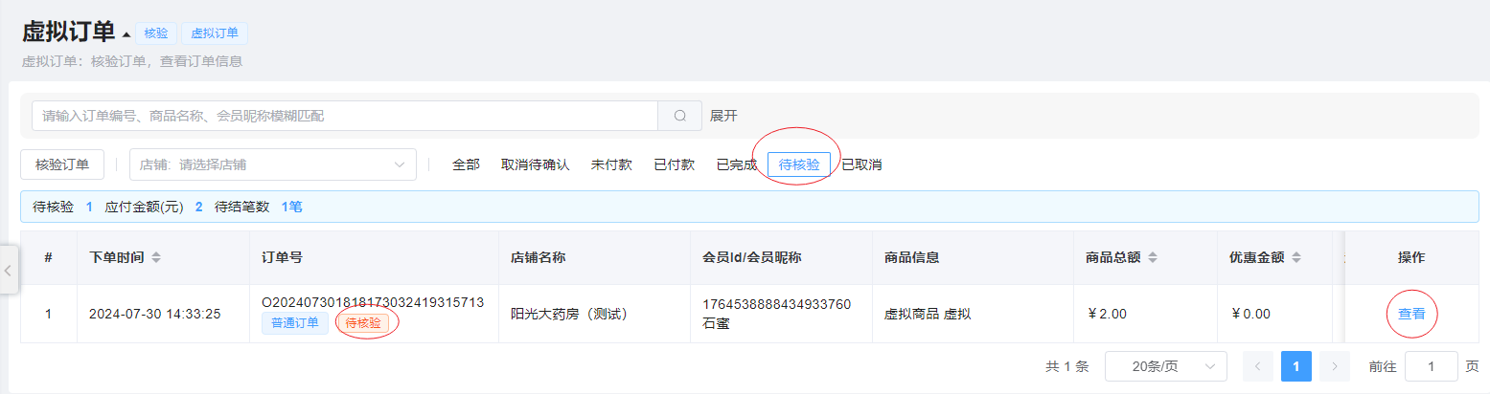The width and height of the screenshot is (1490, 394).
Task: Click the search magnifier icon button
Action: coord(680,116)
